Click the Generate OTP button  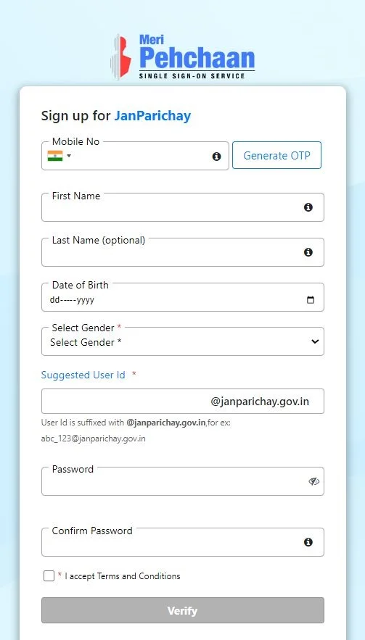coord(276,155)
